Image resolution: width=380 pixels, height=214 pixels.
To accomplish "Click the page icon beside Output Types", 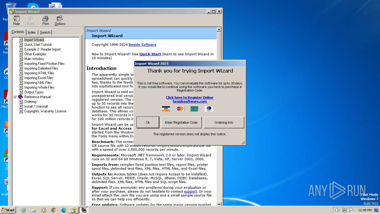I will 21,92.
